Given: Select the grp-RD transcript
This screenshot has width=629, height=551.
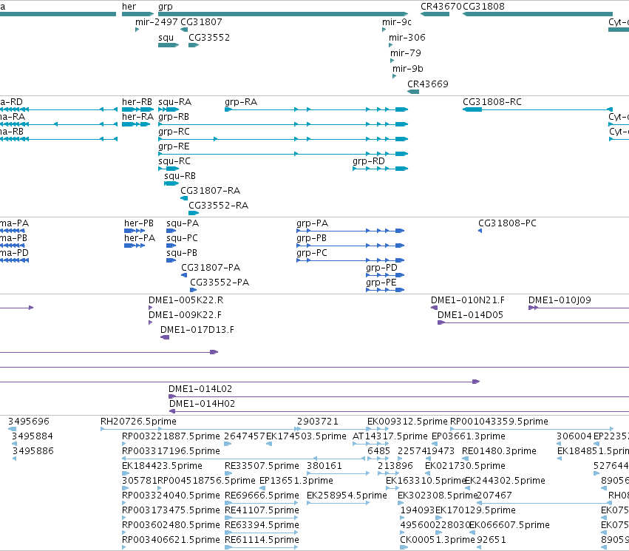Looking at the screenshot, I should coord(381,169).
